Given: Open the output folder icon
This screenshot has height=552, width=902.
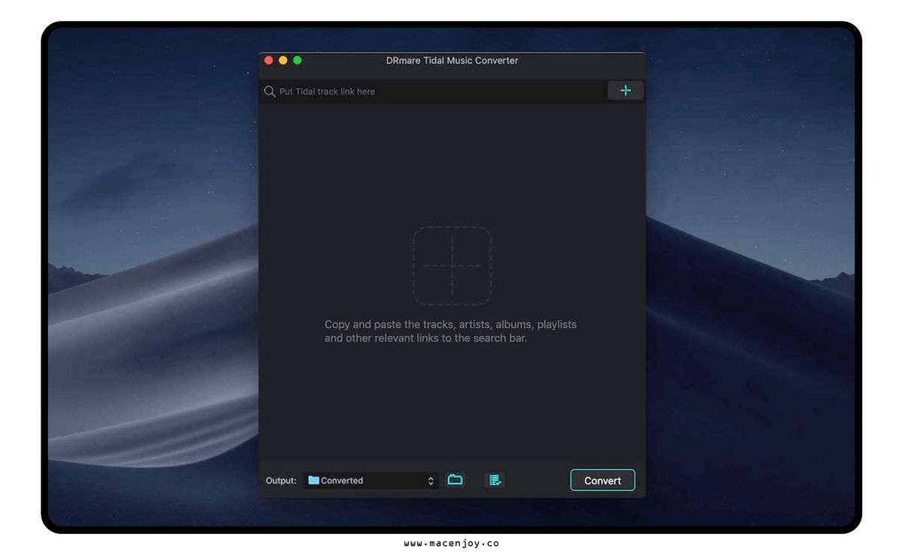Looking at the screenshot, I should click(x=455, y=480).
